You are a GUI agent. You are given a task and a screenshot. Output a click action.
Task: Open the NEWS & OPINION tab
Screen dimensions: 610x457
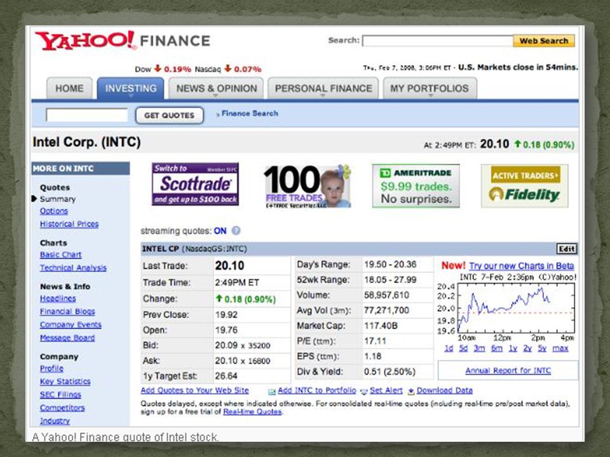pyautogui.click(x=216, y=88)
